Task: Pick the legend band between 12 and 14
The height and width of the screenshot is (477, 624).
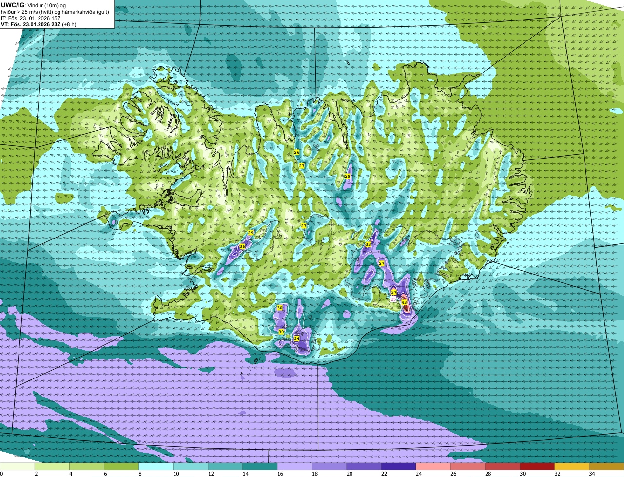Action: pyautogui.click(x=225, y=467)
